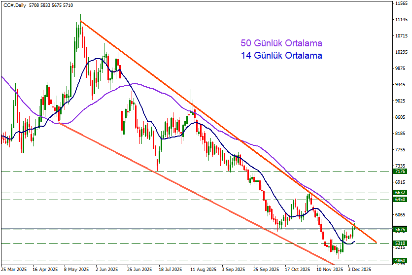Click the 11145 price axis label

401,20
